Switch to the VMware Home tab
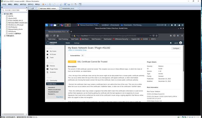The height and width of the screenshot is (118, 202). tap(33, 8)
